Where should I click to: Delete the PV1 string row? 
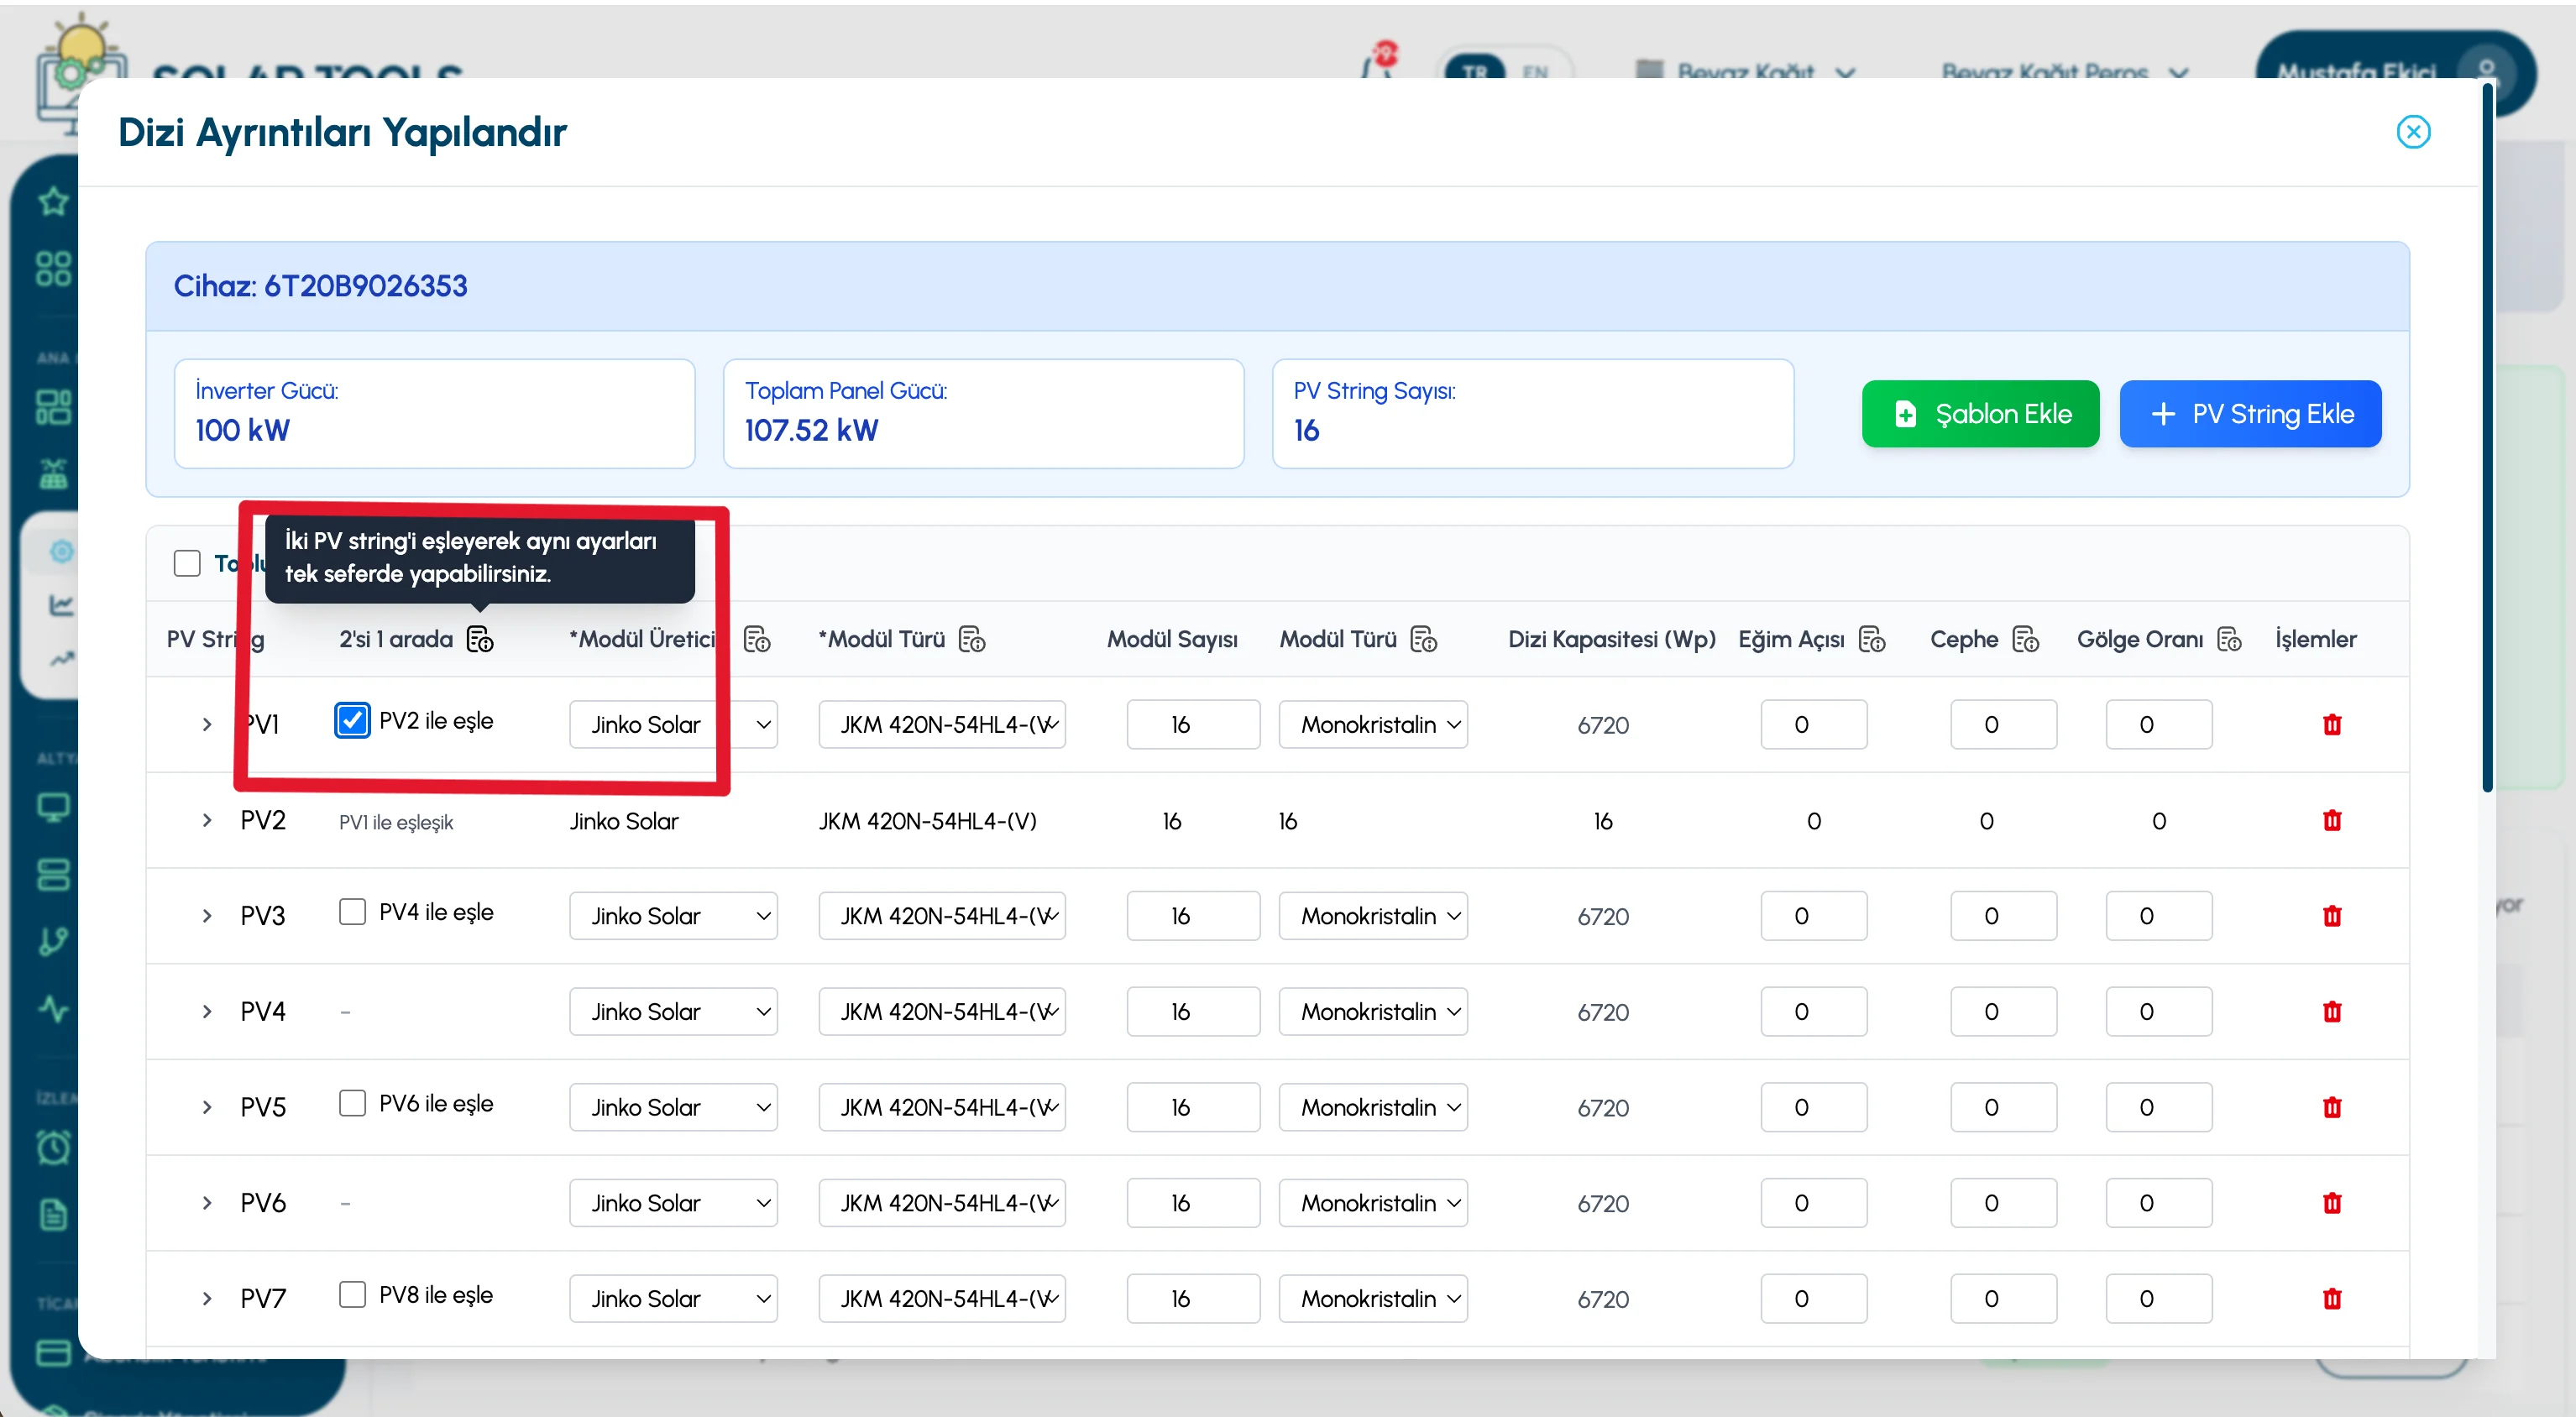(2332, 724)
